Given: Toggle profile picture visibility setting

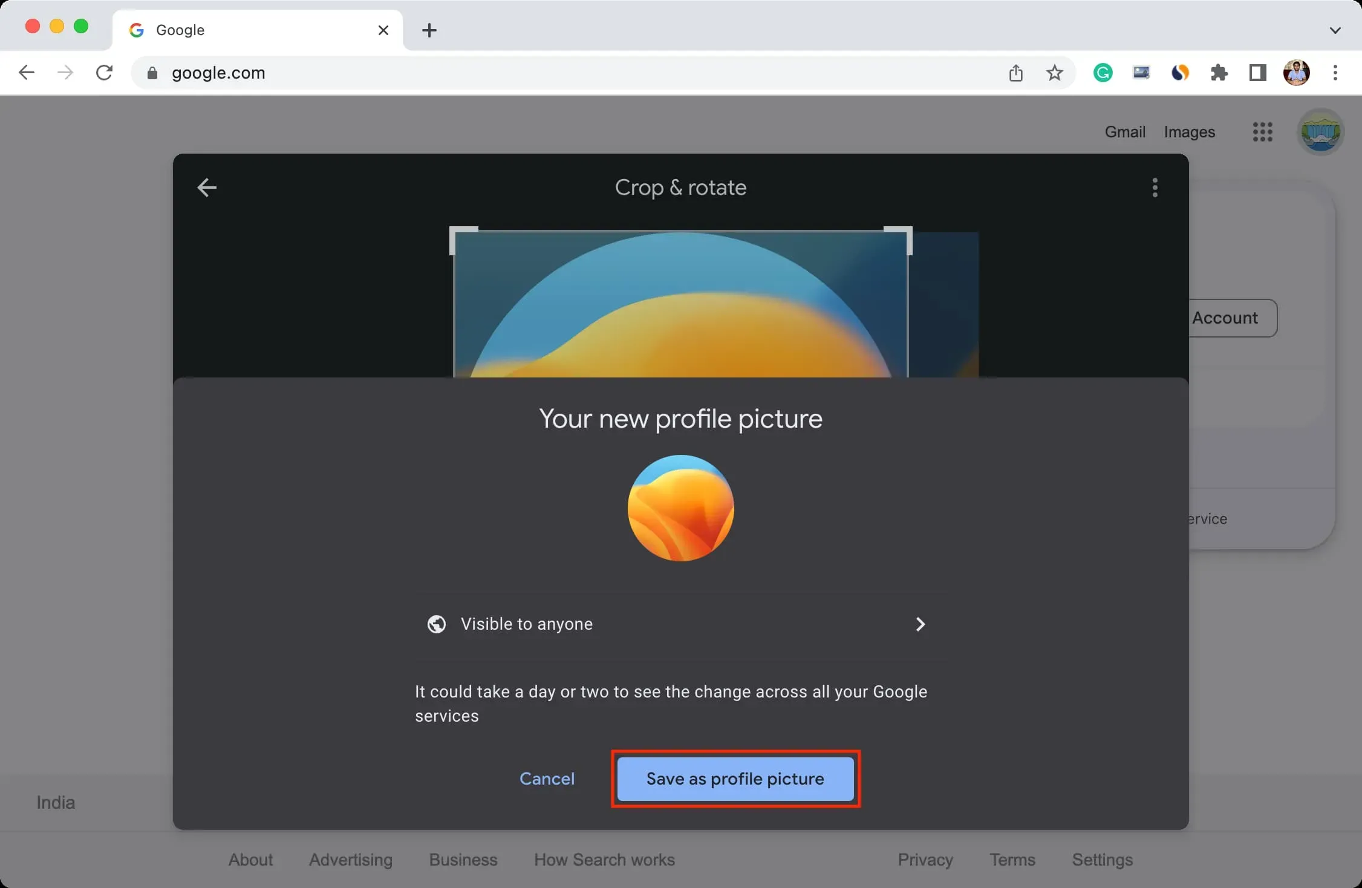Looking at the screenshot, I should pos(678,624).
